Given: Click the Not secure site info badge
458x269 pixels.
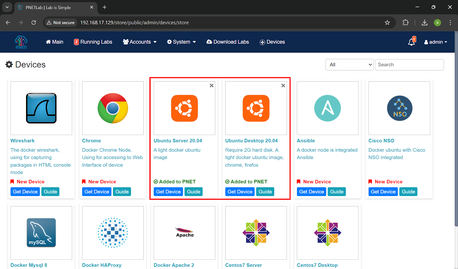Looking at the screenshot, I should (61, 23).
